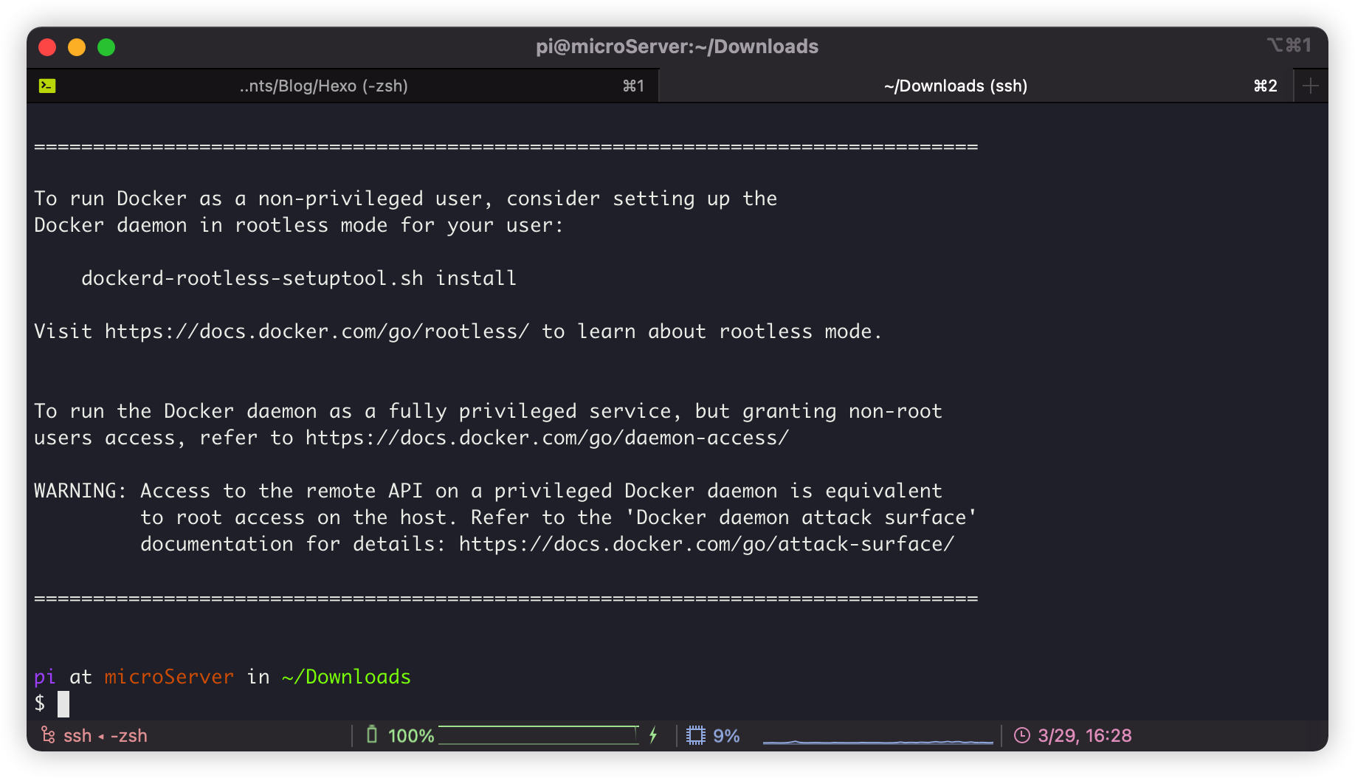This screenshot has height=778, width=1355.
Task: Click the terminal icon in the first tab
Action: click(x=47, y=86)
